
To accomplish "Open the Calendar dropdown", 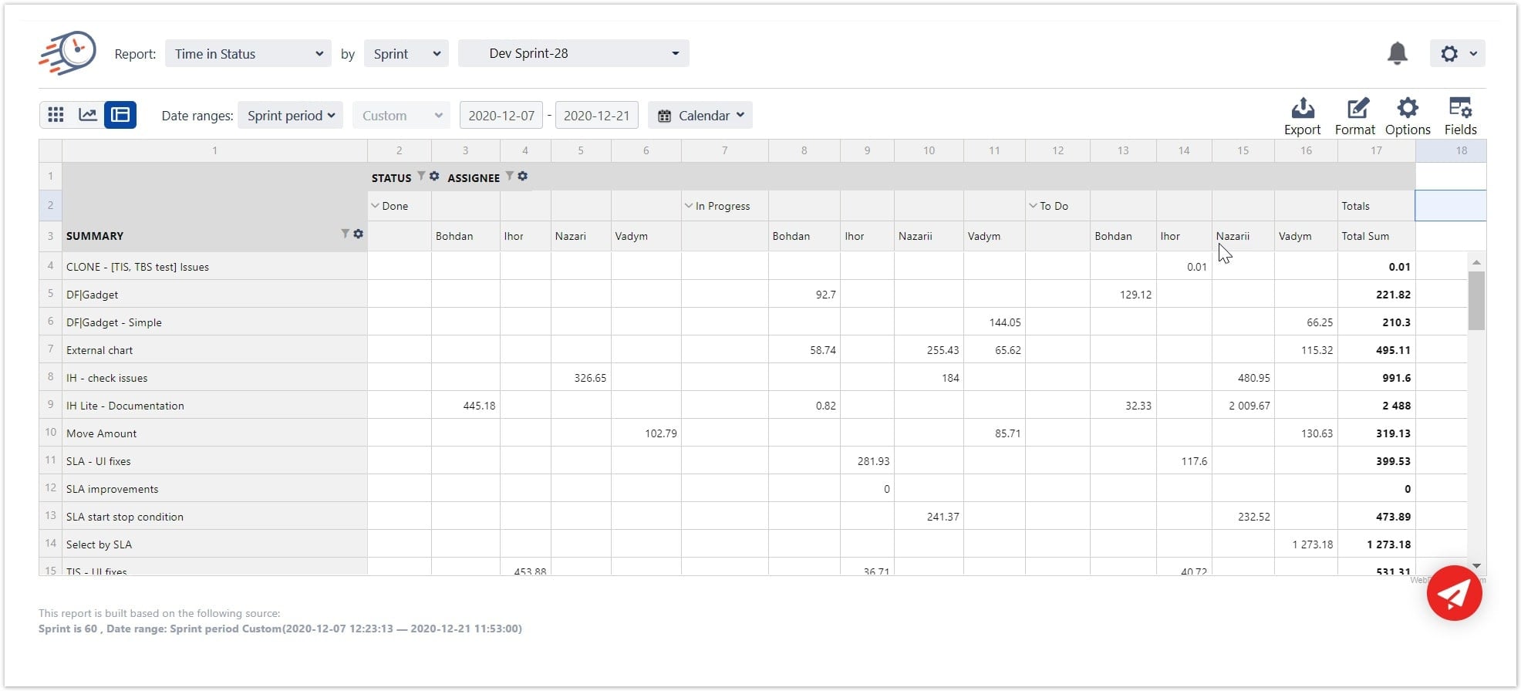I will (700, 115).
